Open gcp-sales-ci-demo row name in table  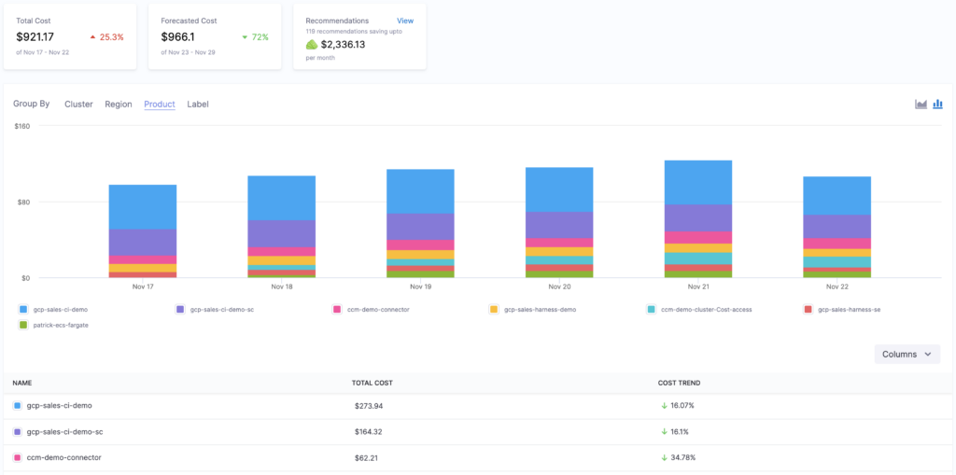click(59, 405)
